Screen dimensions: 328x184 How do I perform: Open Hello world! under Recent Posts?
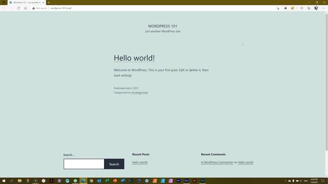click(x=140, y=163)
